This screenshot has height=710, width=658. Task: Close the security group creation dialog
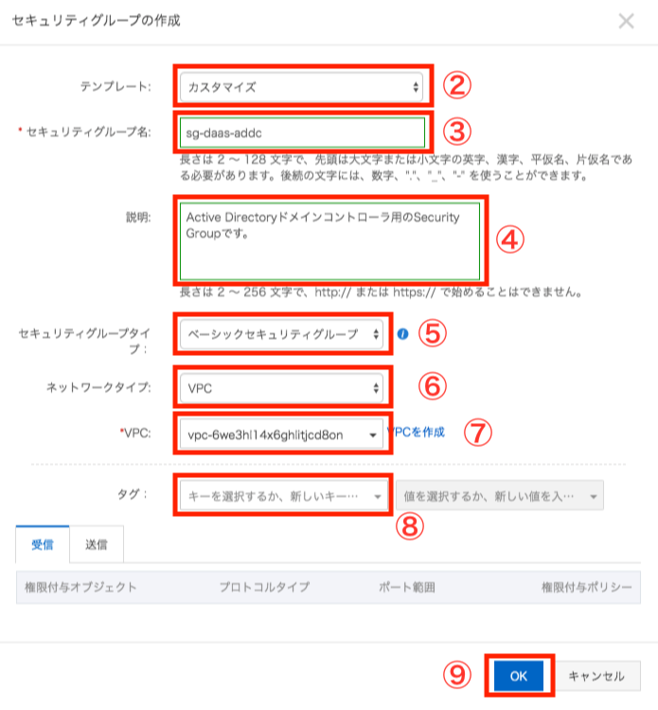[x=627, y=21]
